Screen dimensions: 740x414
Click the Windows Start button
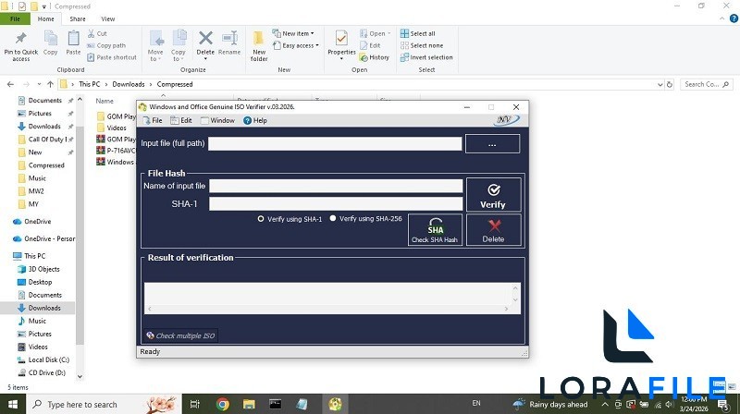pyautogui.click(x=13, y=404)
